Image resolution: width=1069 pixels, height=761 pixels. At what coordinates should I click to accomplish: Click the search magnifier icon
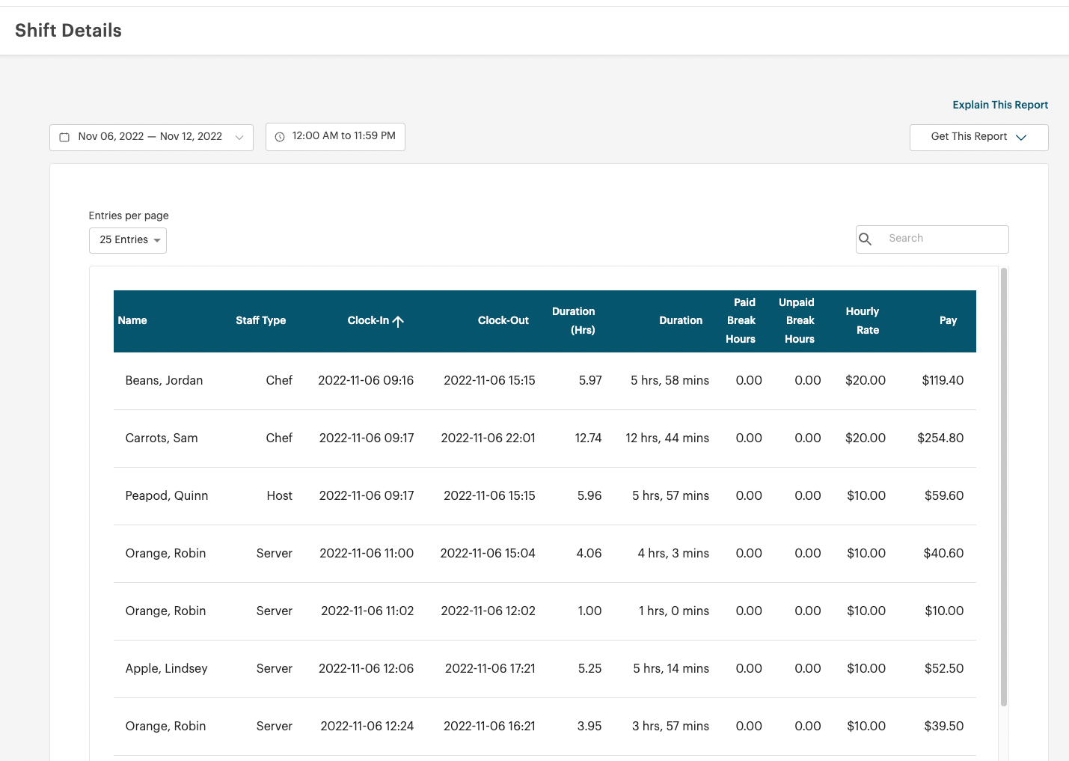click(866, 239)
